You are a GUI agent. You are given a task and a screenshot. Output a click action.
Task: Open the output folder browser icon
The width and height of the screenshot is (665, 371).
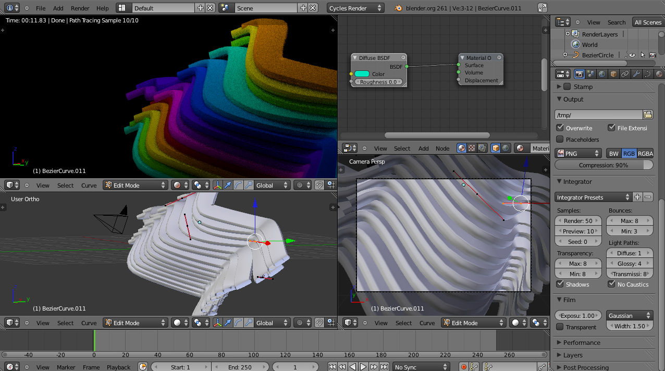pos(648,115)
